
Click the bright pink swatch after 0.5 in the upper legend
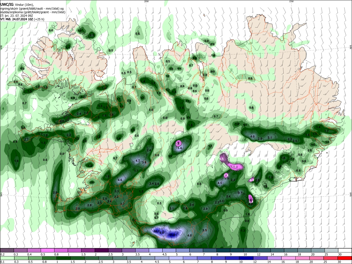(x=47, y=250)
